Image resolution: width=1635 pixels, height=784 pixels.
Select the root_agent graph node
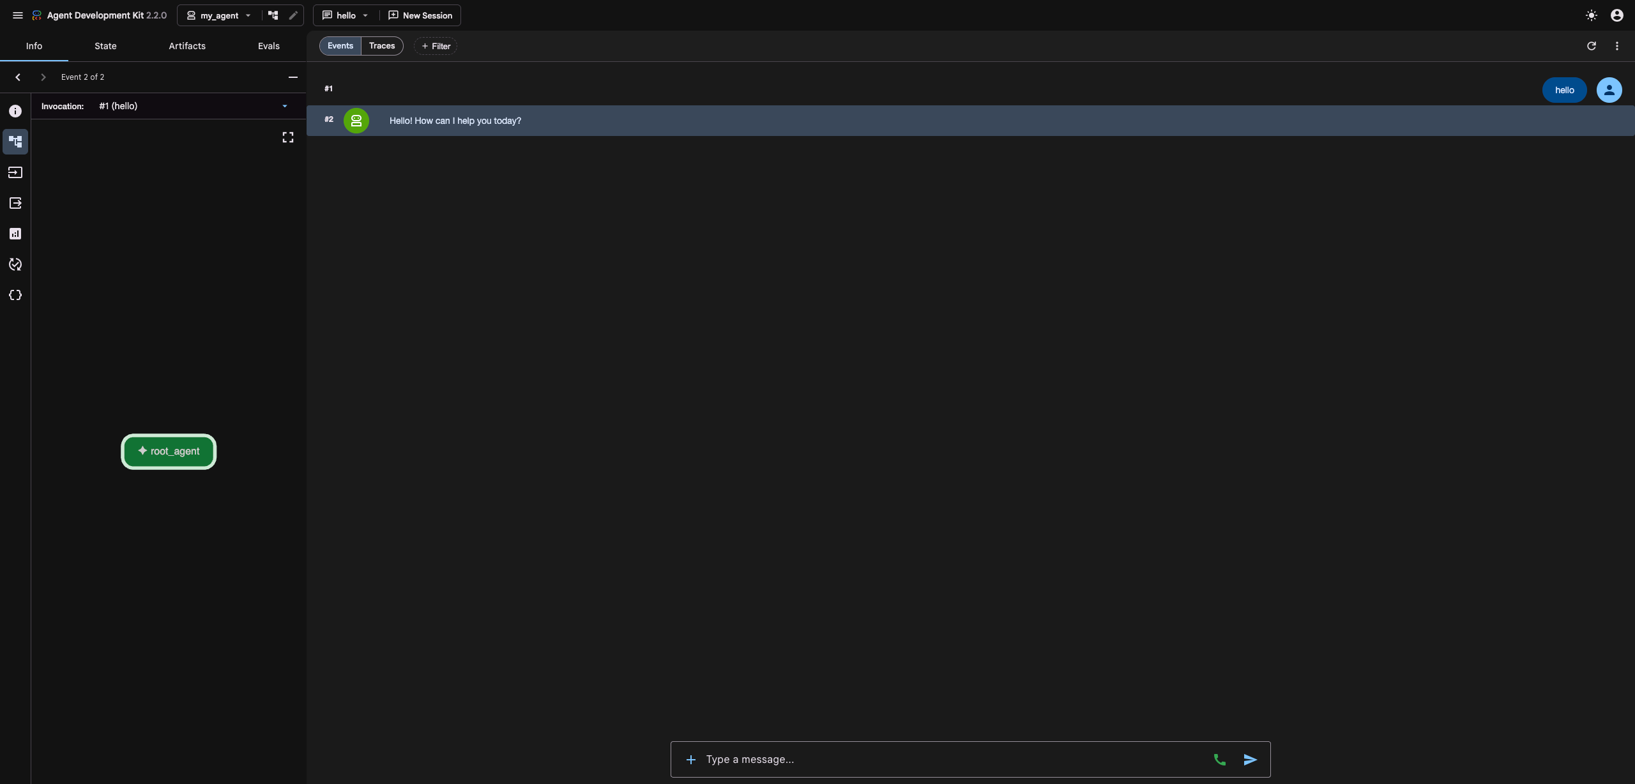tap(169, 451)
